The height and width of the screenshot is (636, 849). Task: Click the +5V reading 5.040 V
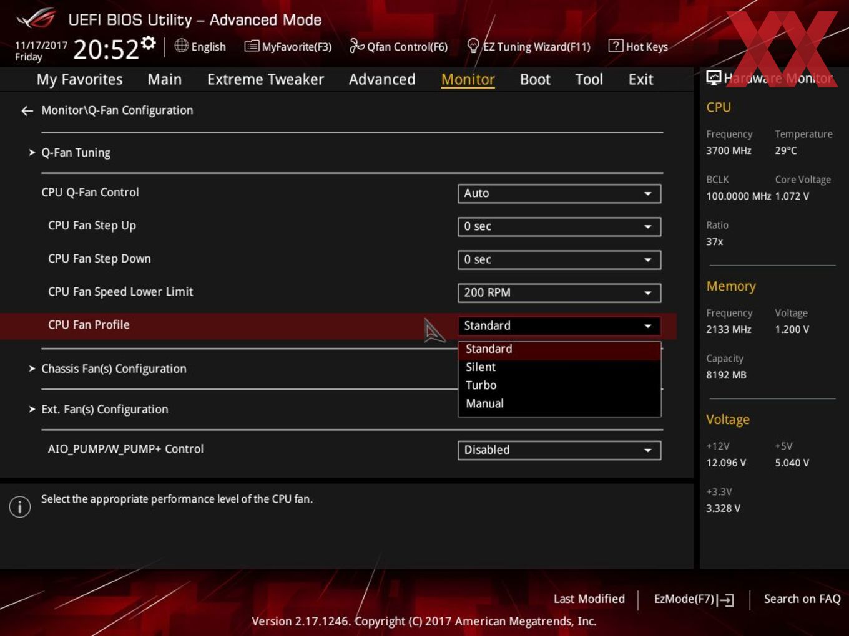(792, 463)
